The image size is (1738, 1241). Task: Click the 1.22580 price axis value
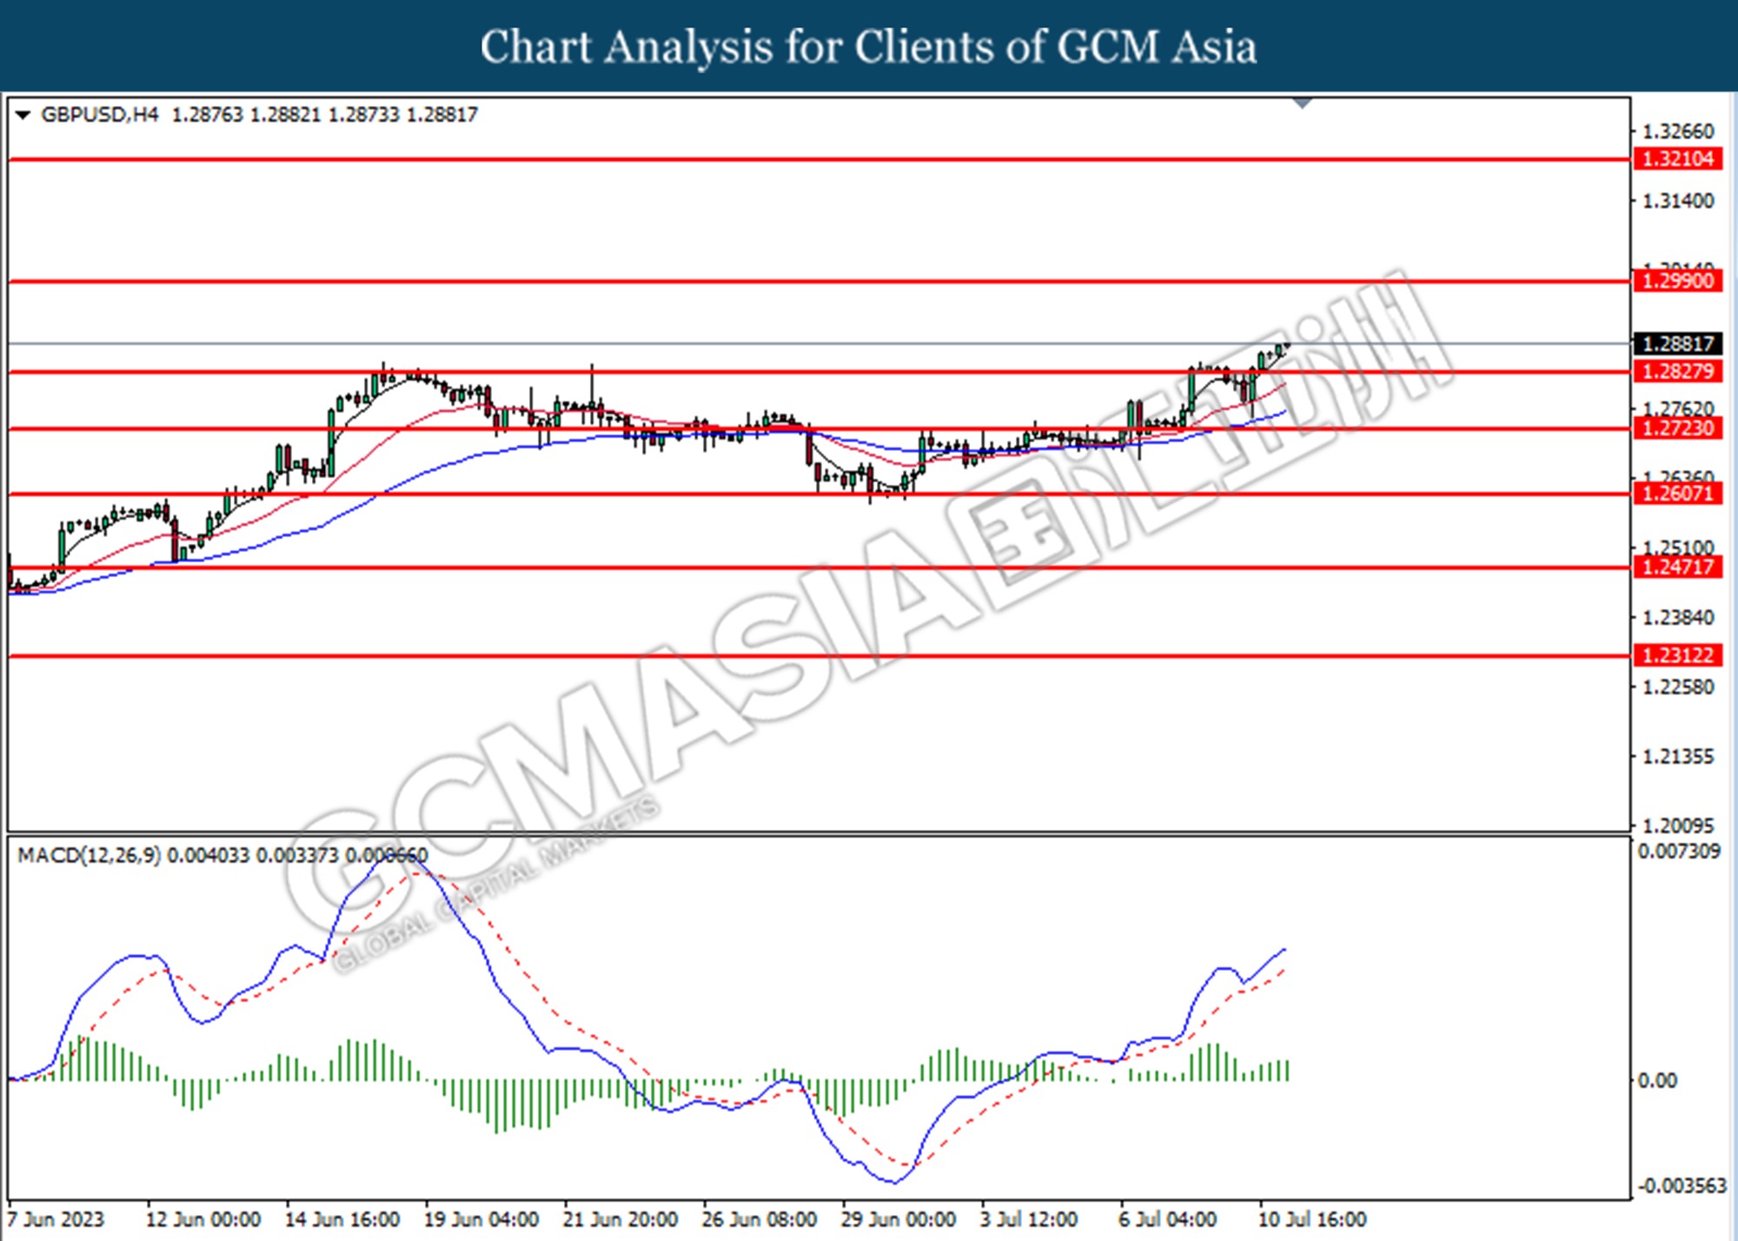click(1678, 687)
